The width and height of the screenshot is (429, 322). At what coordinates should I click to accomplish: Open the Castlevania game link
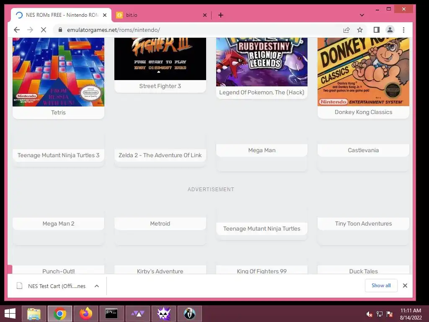pos(363,151)
